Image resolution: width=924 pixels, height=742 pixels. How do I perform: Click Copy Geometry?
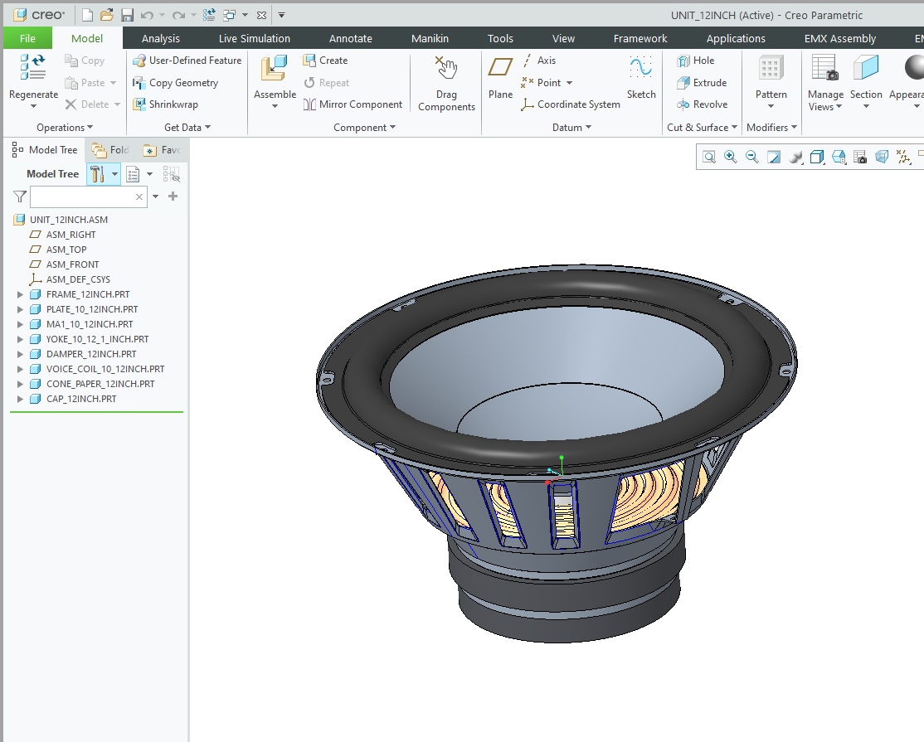click(175, 82)
